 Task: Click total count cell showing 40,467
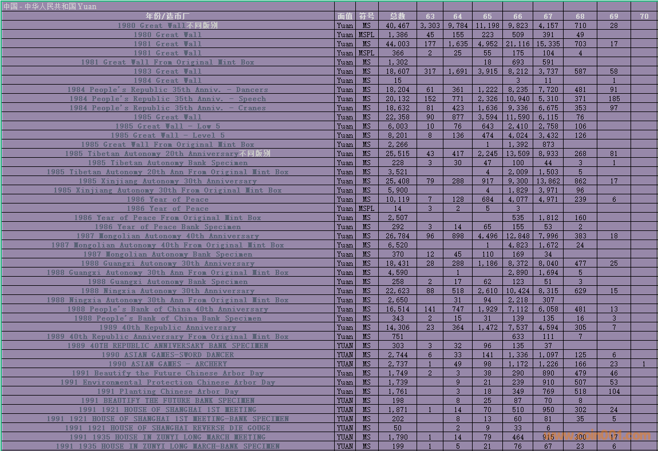pos(397,26)
